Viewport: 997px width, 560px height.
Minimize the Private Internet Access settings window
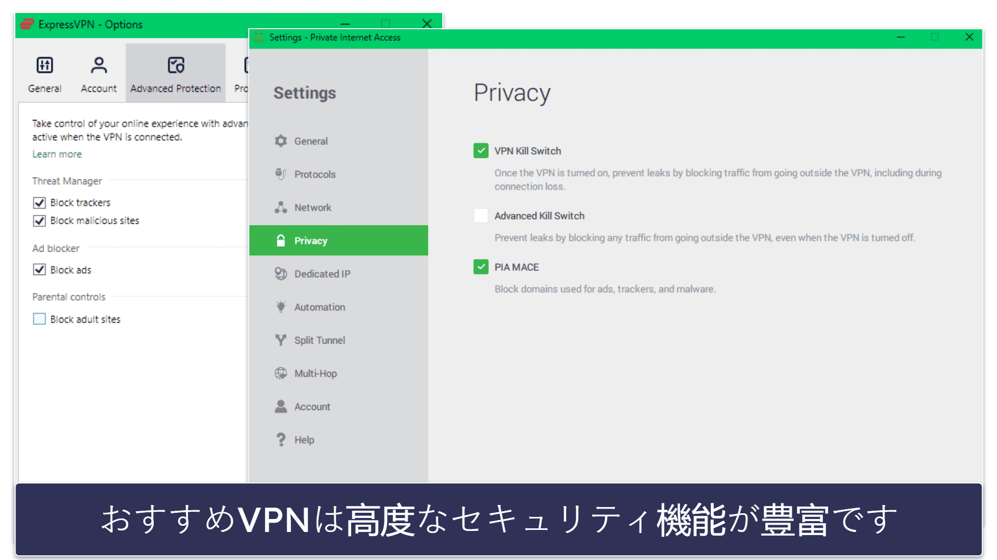(900, 37)
